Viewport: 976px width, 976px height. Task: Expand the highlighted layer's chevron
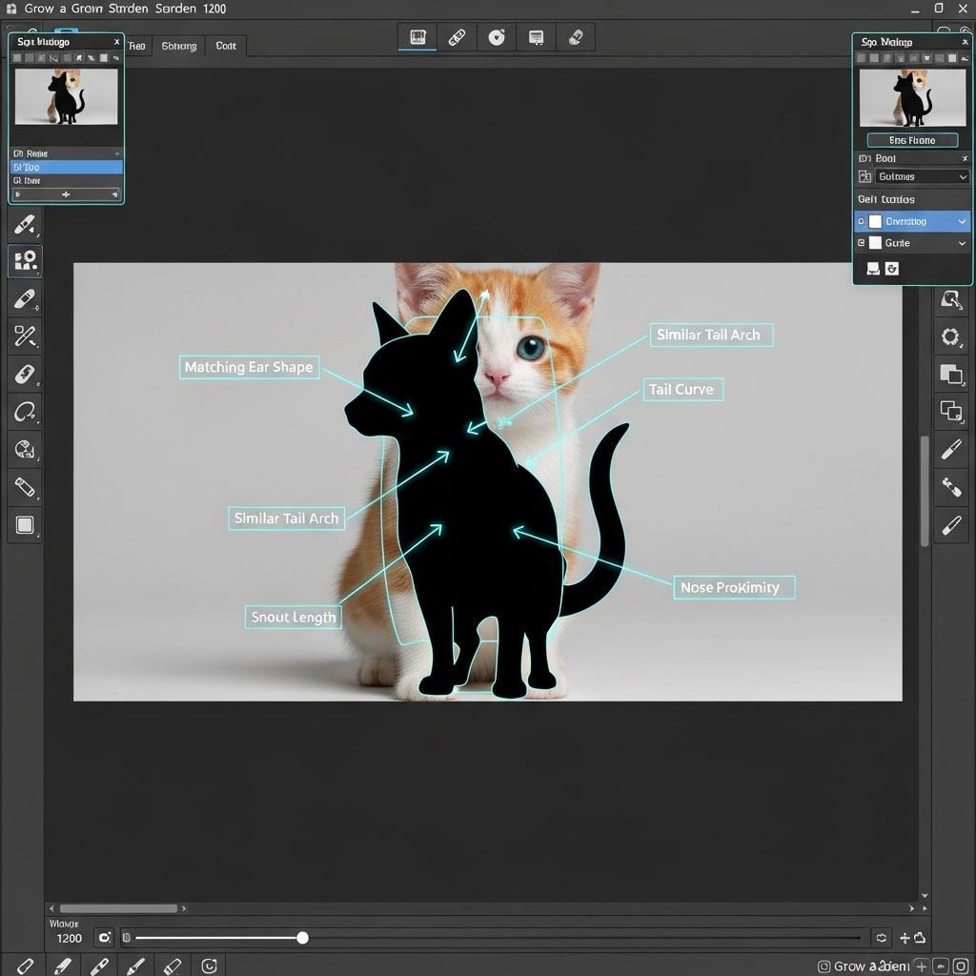click(x=962, y=221)
